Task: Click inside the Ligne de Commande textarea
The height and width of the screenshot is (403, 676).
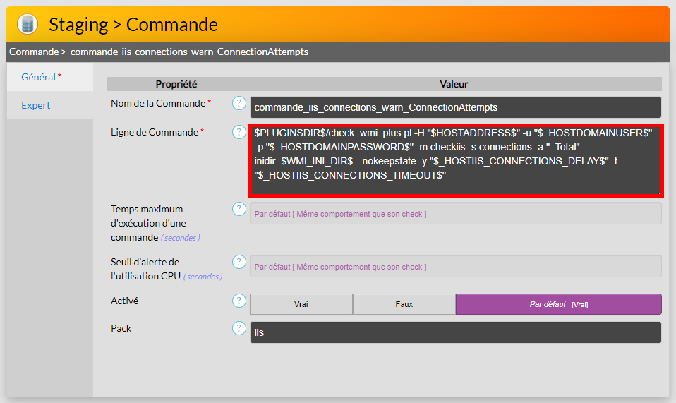Action: [455, 161]
